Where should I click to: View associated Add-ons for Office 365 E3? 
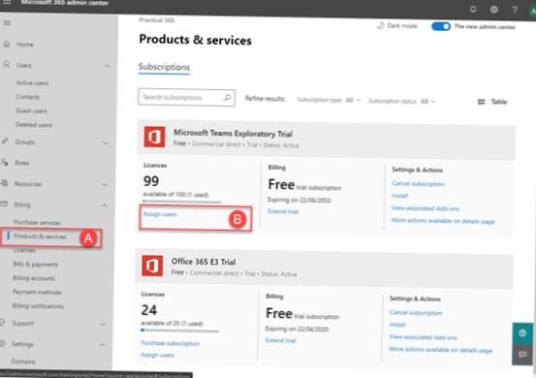(423, 337)
